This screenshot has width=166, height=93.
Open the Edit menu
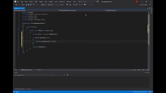[x=22, y=2]
